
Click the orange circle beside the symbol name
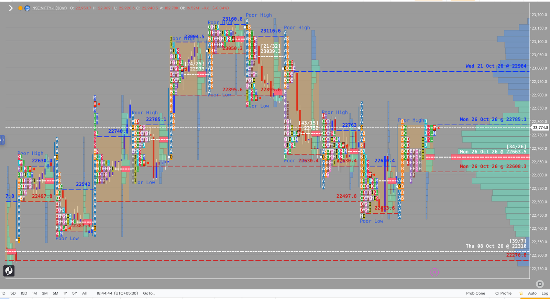point(20,8)
